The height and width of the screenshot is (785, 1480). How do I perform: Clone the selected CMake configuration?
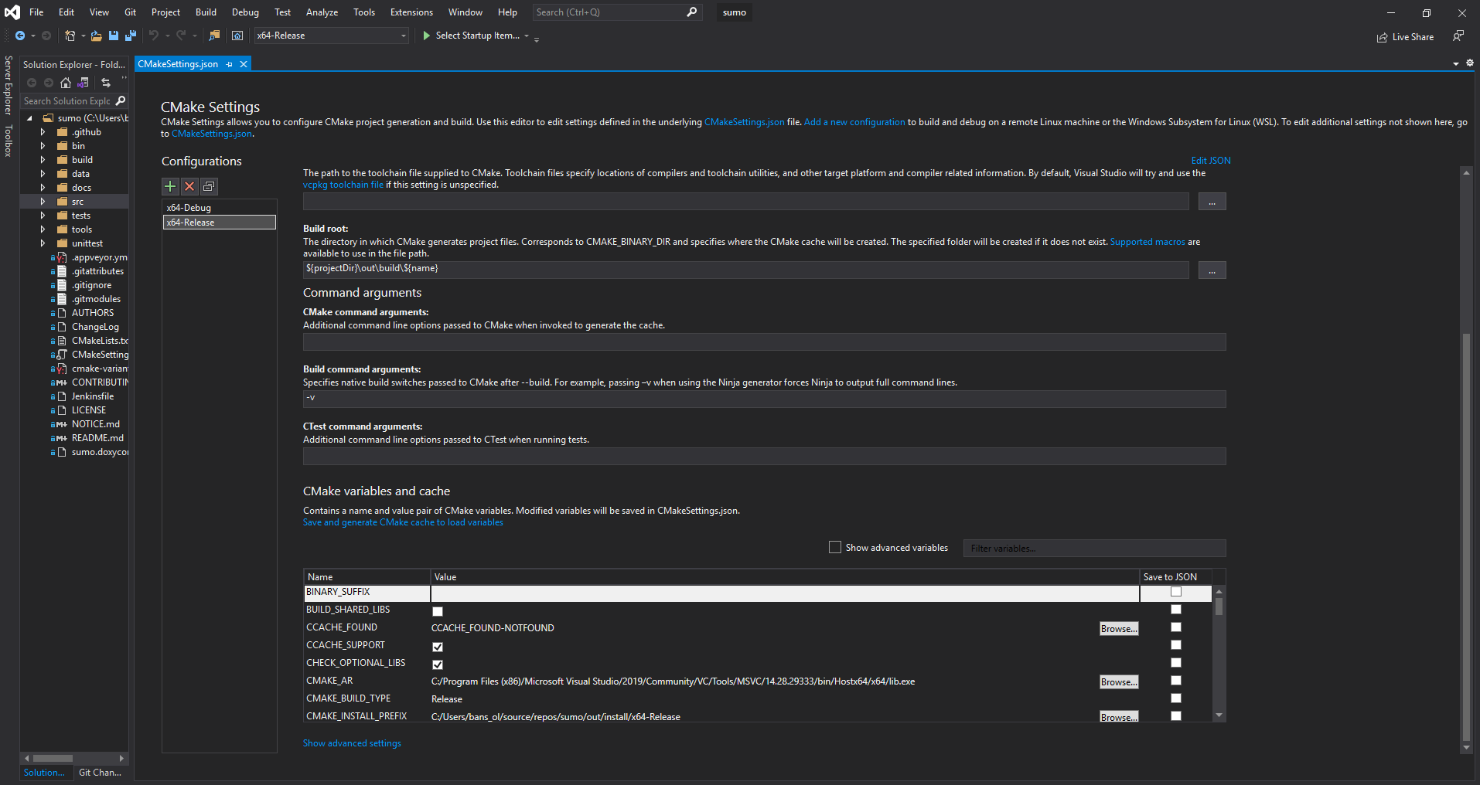[209, 186]
